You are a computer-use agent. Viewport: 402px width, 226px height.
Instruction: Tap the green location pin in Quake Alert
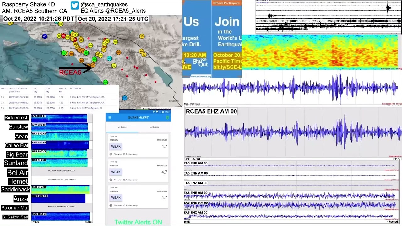tap(167, 117)
